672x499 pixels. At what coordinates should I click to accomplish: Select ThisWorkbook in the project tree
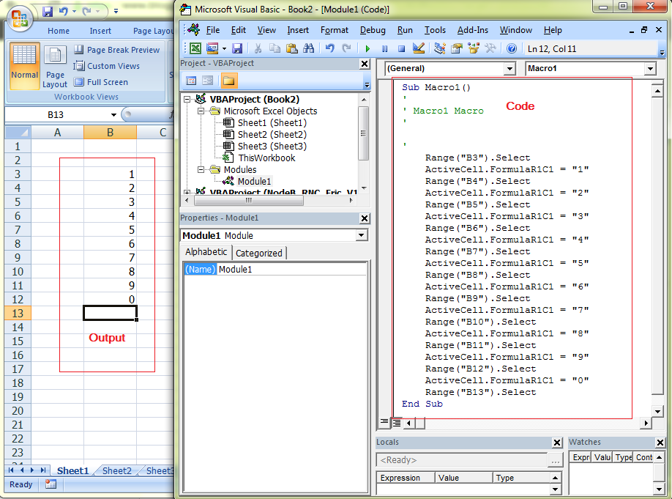[267, 158]
